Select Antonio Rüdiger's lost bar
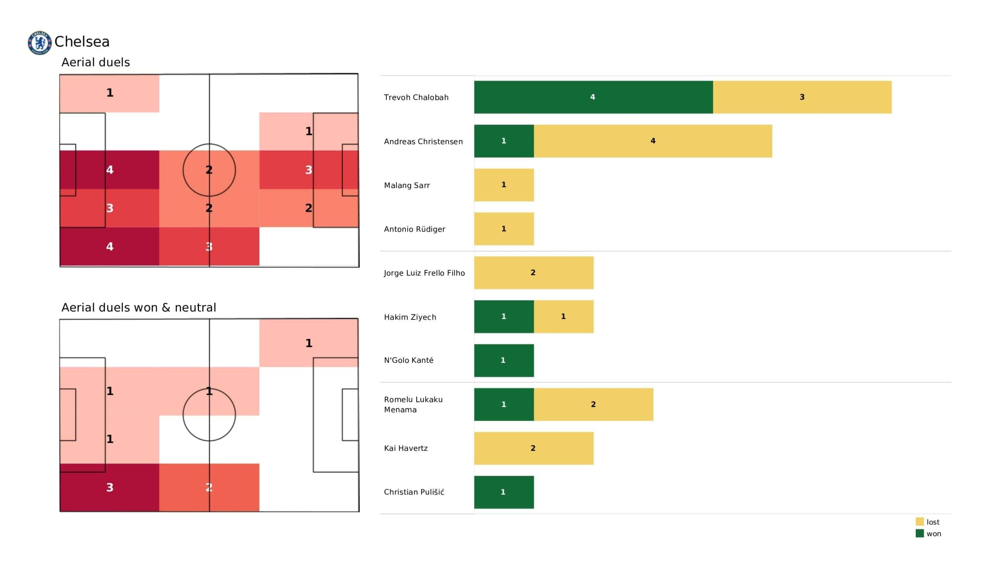 click(503, 229)
